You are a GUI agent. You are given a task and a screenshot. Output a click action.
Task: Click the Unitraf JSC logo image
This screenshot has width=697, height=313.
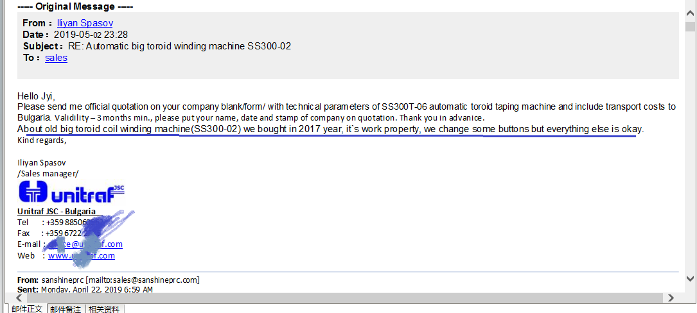(71, 193)
